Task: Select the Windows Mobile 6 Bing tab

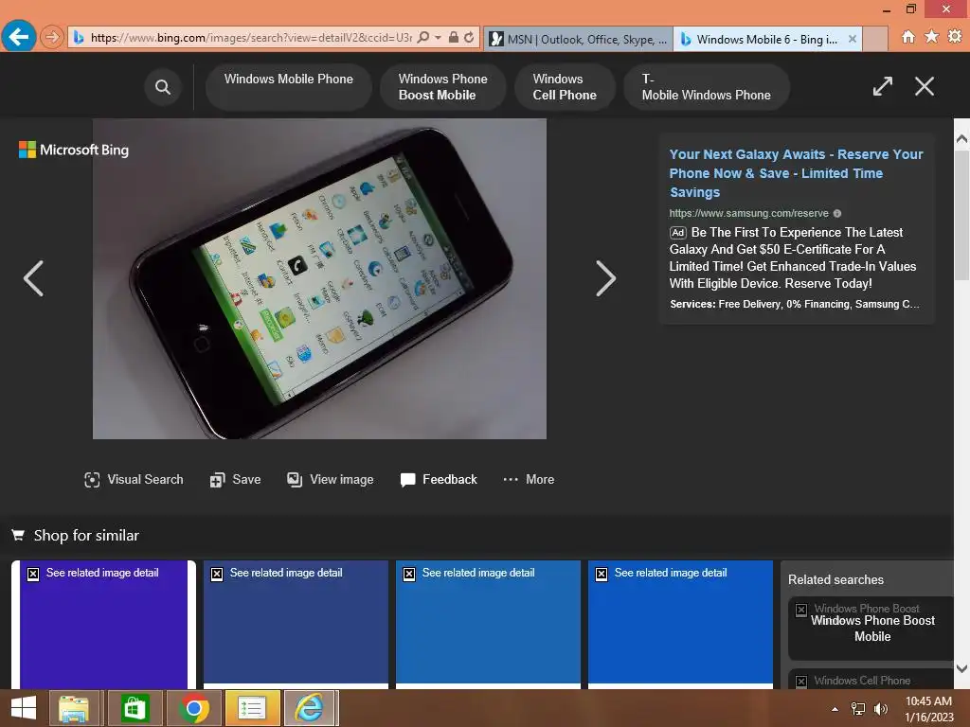Action: pos(766,39)
